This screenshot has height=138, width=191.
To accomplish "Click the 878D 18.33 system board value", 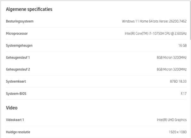I will point(178,81).
